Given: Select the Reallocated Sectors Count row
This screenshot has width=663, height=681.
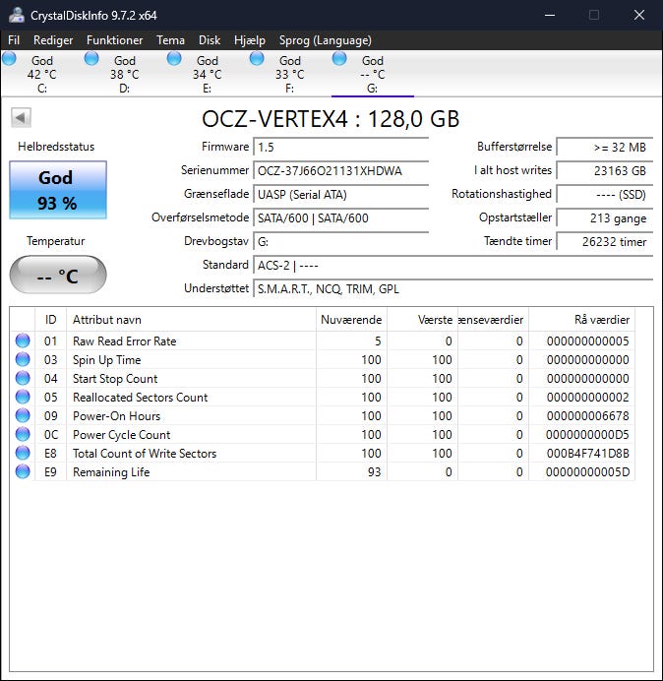Looking at the screenshot, I should (323, 397).
